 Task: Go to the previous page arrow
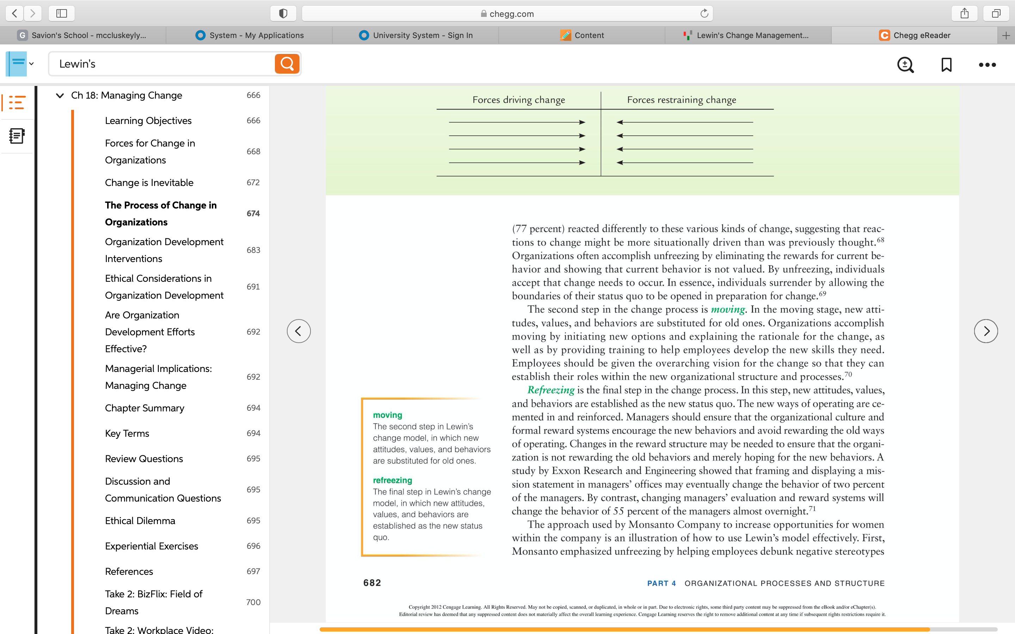pyautogui.click(x=299, y=331)
